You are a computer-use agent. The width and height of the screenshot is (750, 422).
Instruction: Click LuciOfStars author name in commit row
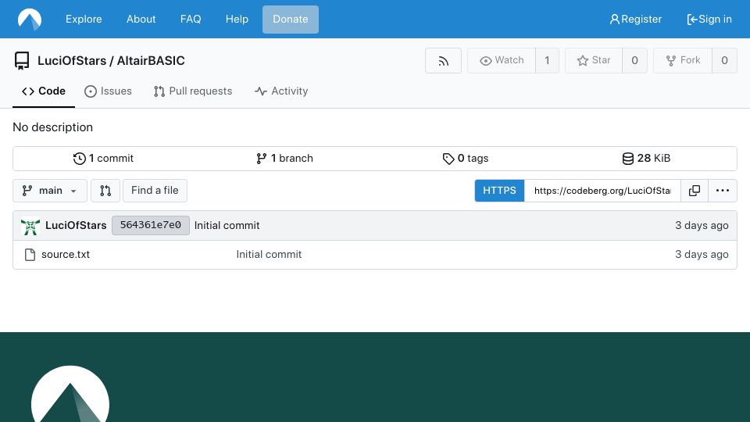pos(76,225)
